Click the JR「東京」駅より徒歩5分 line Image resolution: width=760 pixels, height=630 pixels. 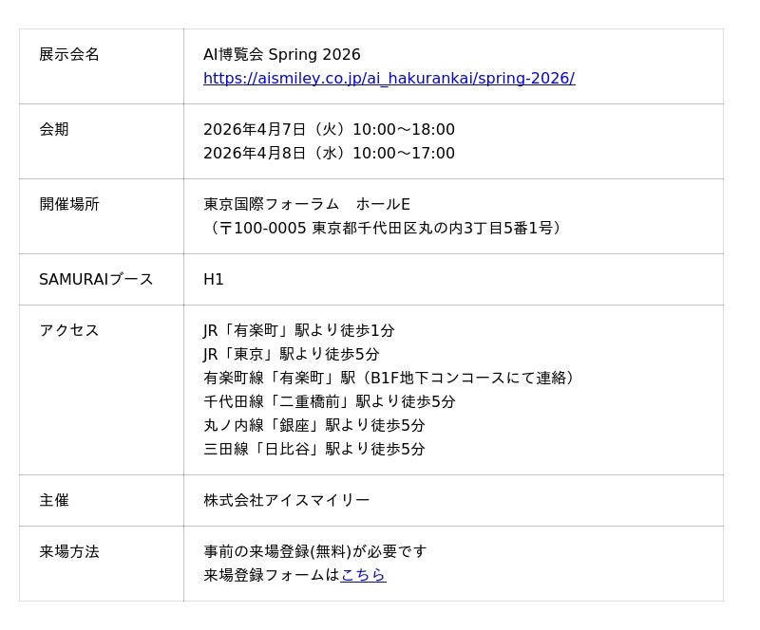pyautogui.click(x=292, y=355)
